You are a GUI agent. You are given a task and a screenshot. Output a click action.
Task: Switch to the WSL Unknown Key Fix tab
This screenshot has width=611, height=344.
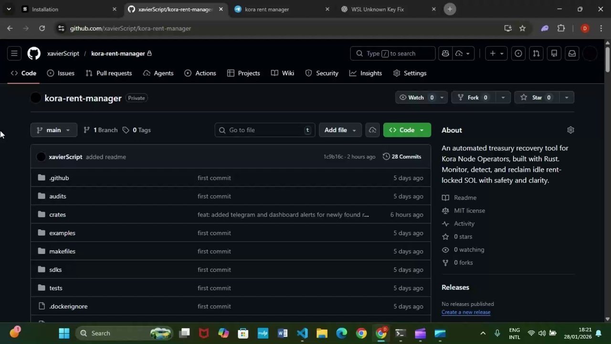tap(388, 9)
